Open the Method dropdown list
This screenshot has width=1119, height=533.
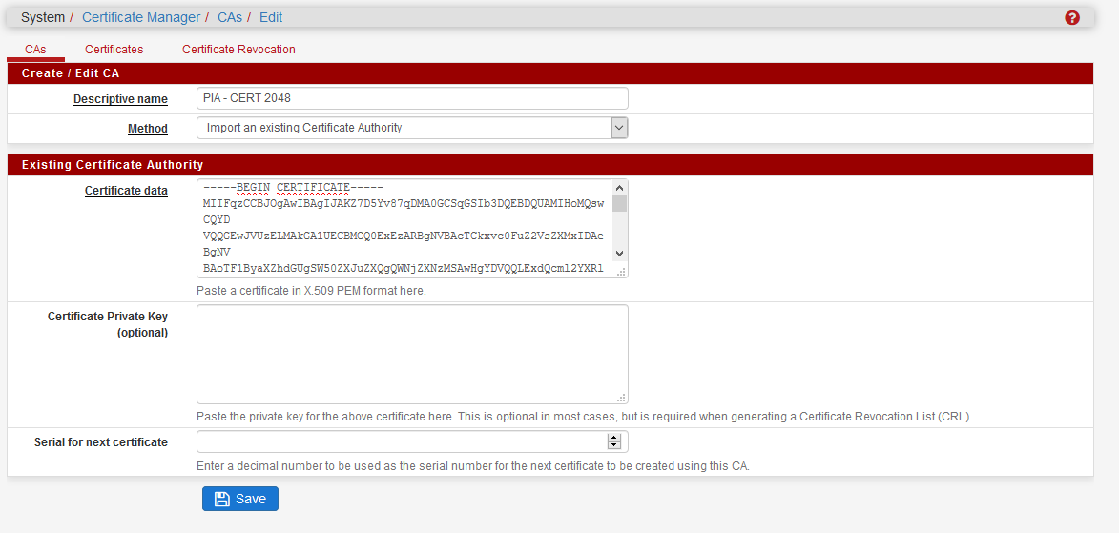(412, 128)
